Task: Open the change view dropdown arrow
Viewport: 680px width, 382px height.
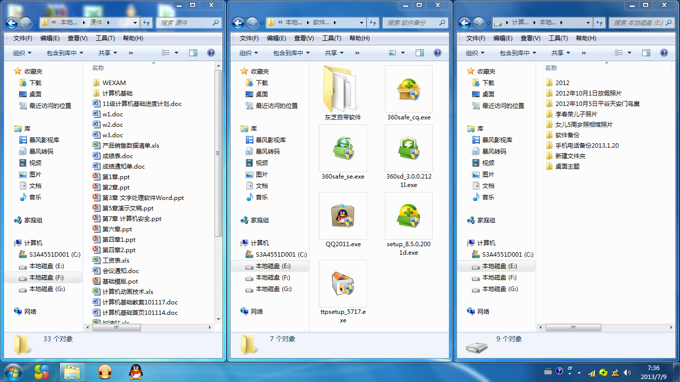Action: pos(402,52)
